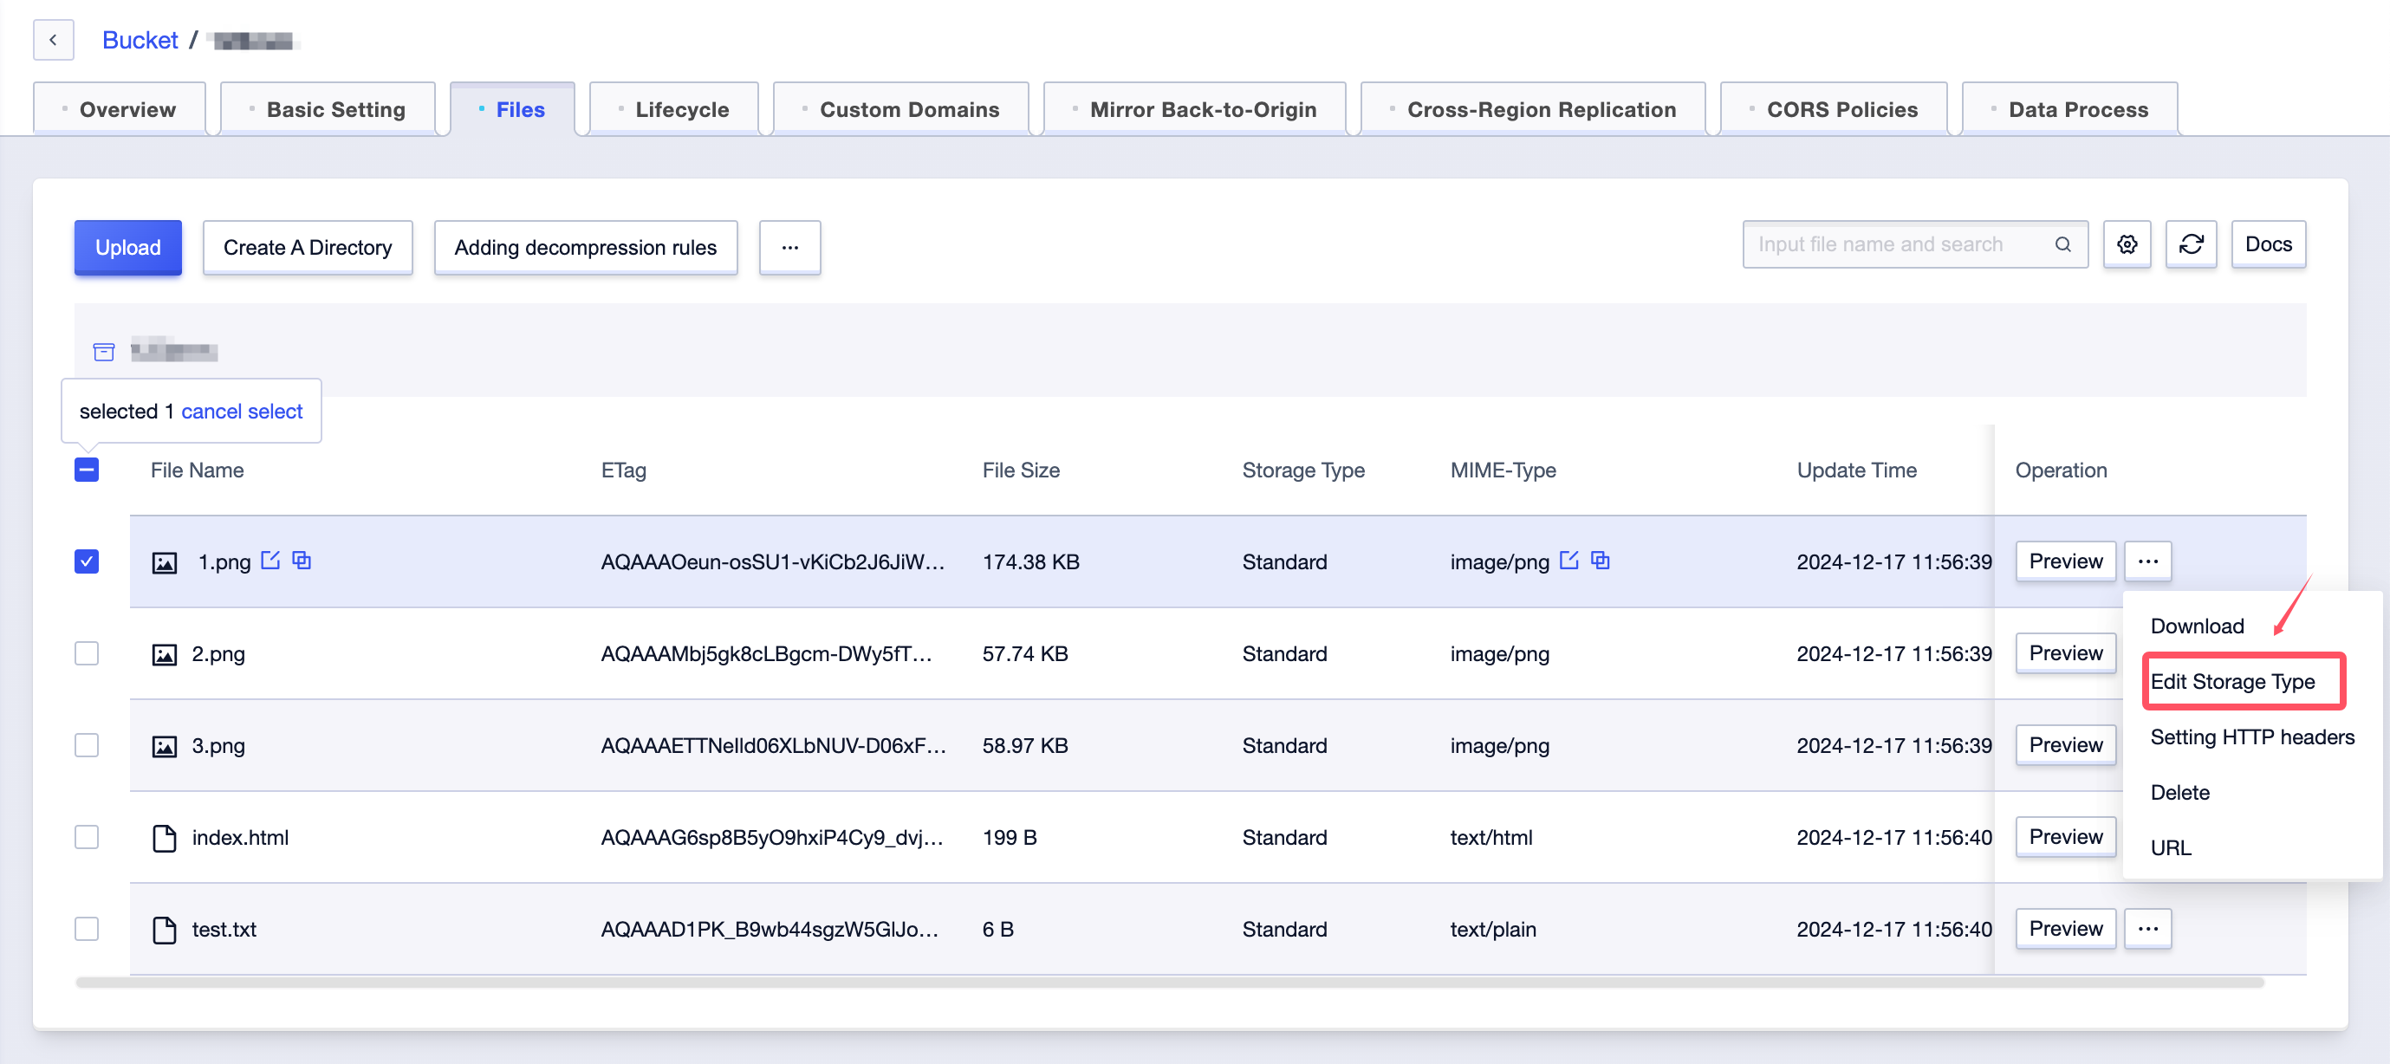This screenshot has width=2390, height=1064.
Task: Open the more-options menu for test.txt
Action: [2148, 929]
